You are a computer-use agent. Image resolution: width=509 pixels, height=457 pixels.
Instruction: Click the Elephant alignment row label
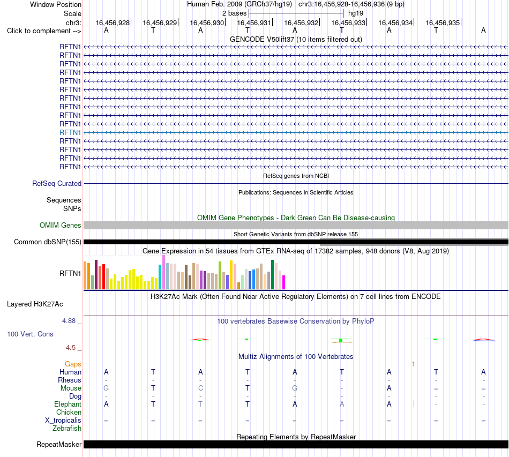(68, 404)
